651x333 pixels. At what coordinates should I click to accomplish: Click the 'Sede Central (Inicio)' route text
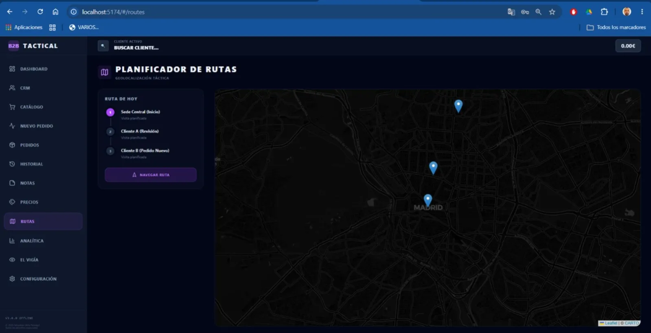pyautogui.click(x=140, y=112)
